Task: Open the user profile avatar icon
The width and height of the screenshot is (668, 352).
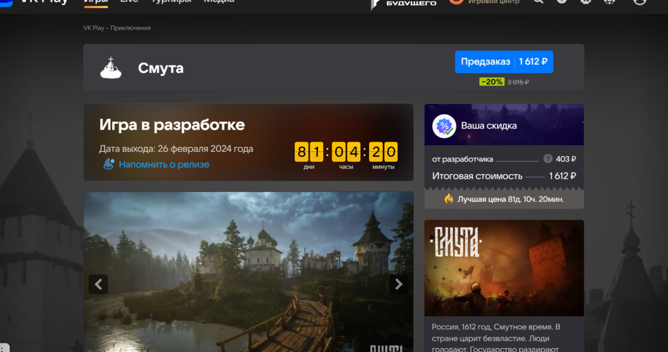Action: [640, 2]
